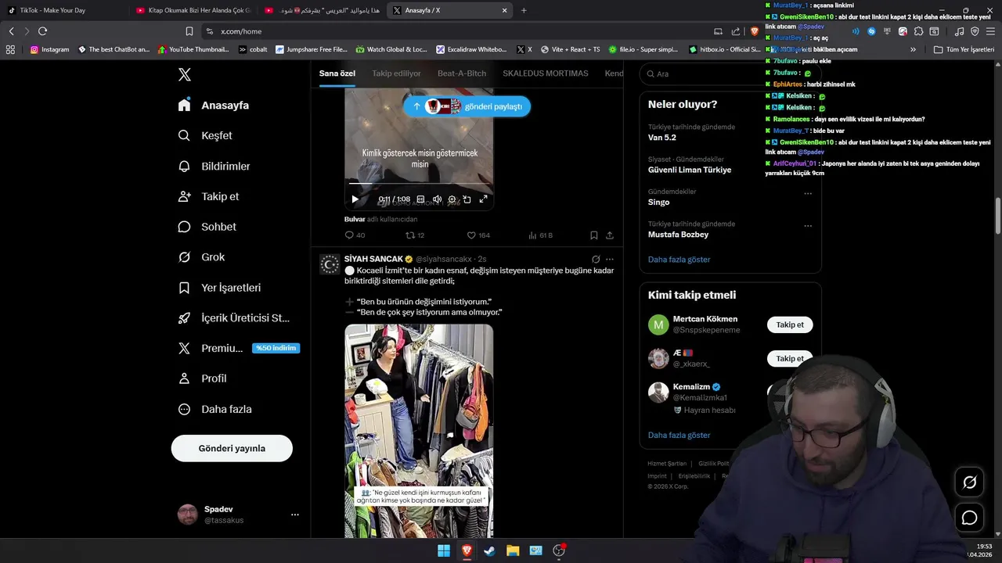This screenshot has width=1002, height=563.
Task: Click Grok icon on SİYAH SANCAK post
Action: coord(596,260)
